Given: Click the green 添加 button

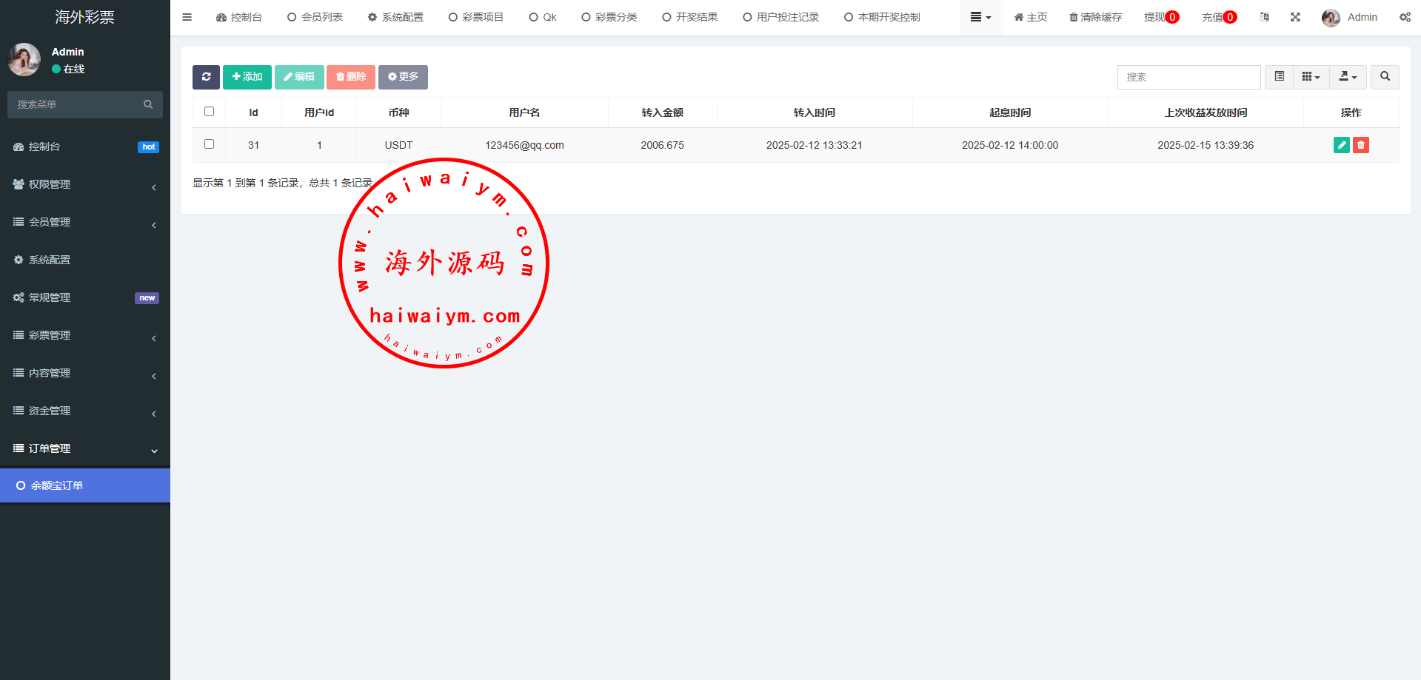Looking at the screenshot, I should pyautogui.click(x=247, y=77).
